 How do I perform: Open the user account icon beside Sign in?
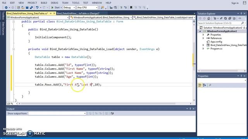[245, 3]
